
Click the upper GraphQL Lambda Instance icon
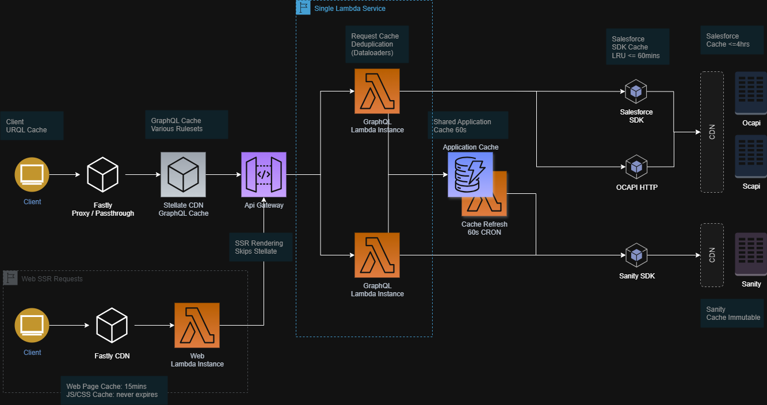tap(377, 91)
